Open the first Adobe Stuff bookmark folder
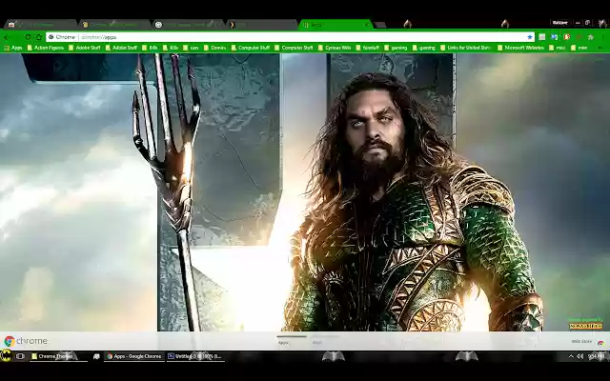This screenshot has height=381, width=610. pos(85,48)
